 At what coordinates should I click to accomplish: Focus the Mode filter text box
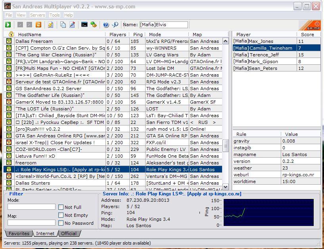click(x=31, y=207)
